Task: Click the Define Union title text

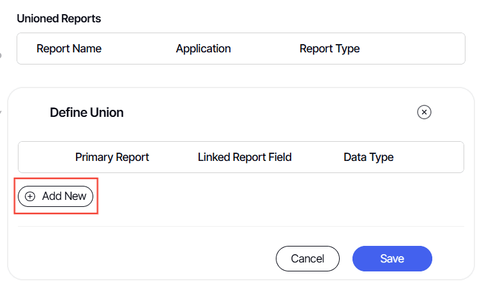Action: 87,112
